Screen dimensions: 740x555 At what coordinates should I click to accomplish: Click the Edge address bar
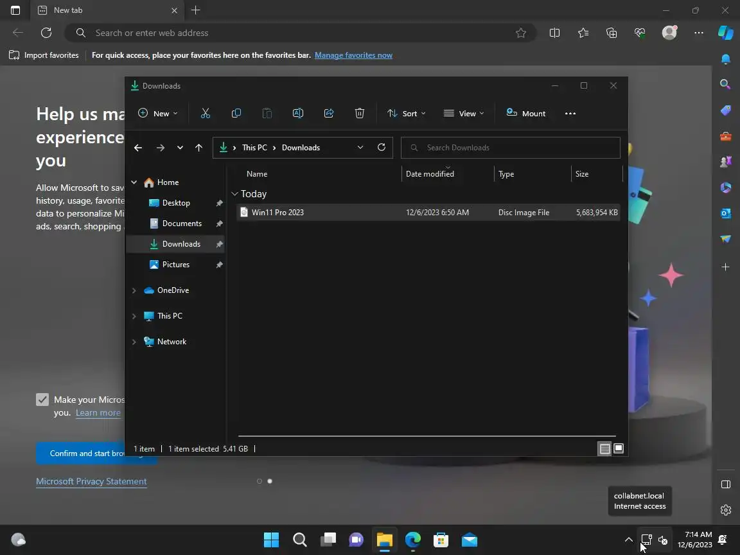pos(300,33)
